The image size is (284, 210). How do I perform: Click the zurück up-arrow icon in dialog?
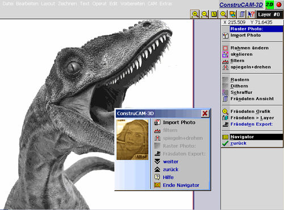pos(157,170)
